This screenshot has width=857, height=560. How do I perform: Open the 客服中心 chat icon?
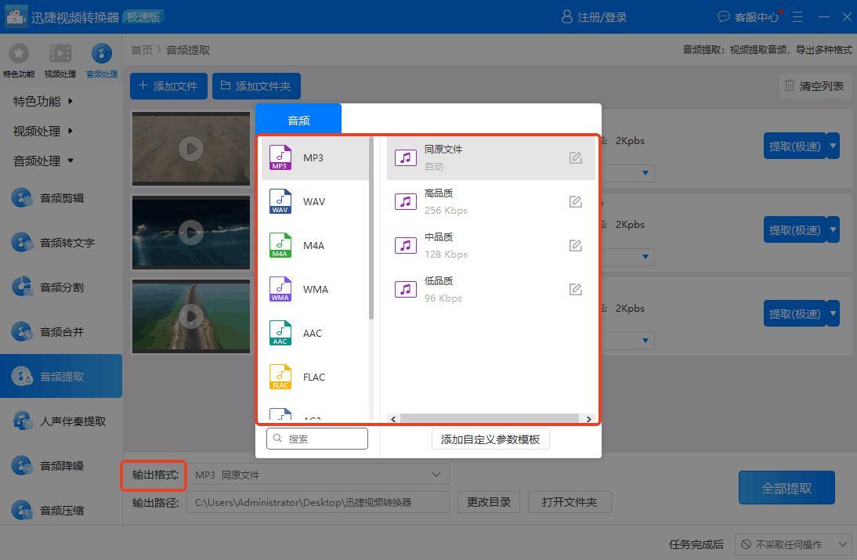tap(723, 16)
